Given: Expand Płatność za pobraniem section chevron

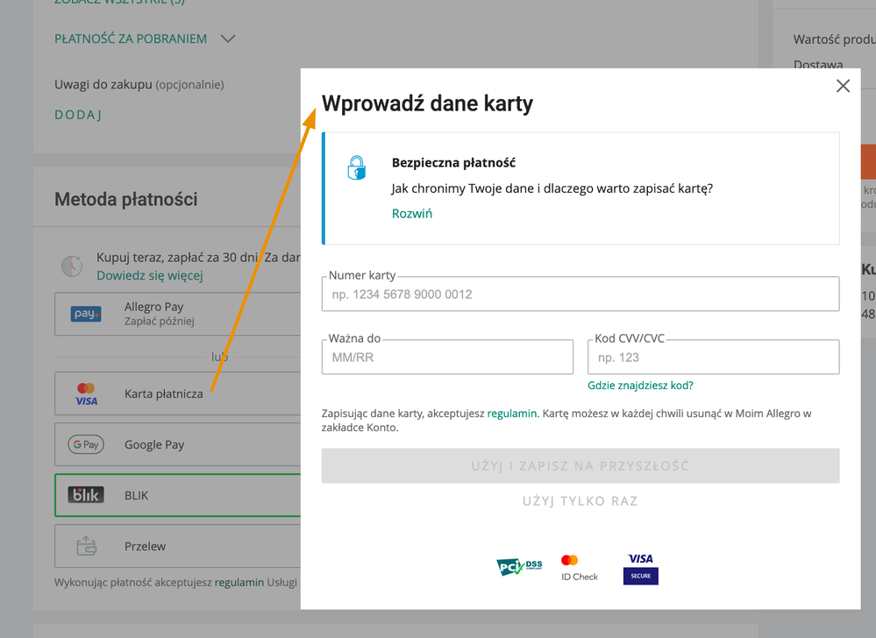Looking at the screenshot, I should pyautogui.click(x=228, y=39).
